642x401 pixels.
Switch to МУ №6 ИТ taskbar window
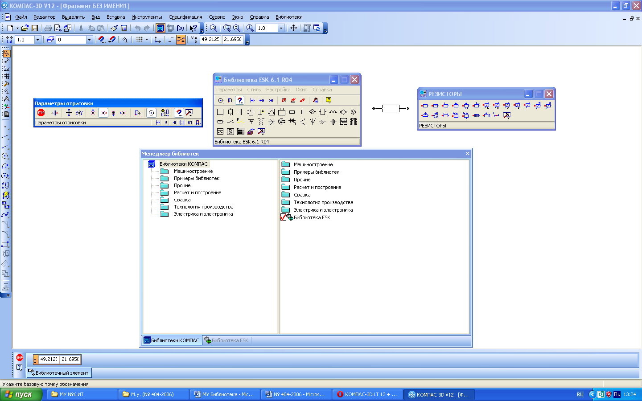click(82, 394)
